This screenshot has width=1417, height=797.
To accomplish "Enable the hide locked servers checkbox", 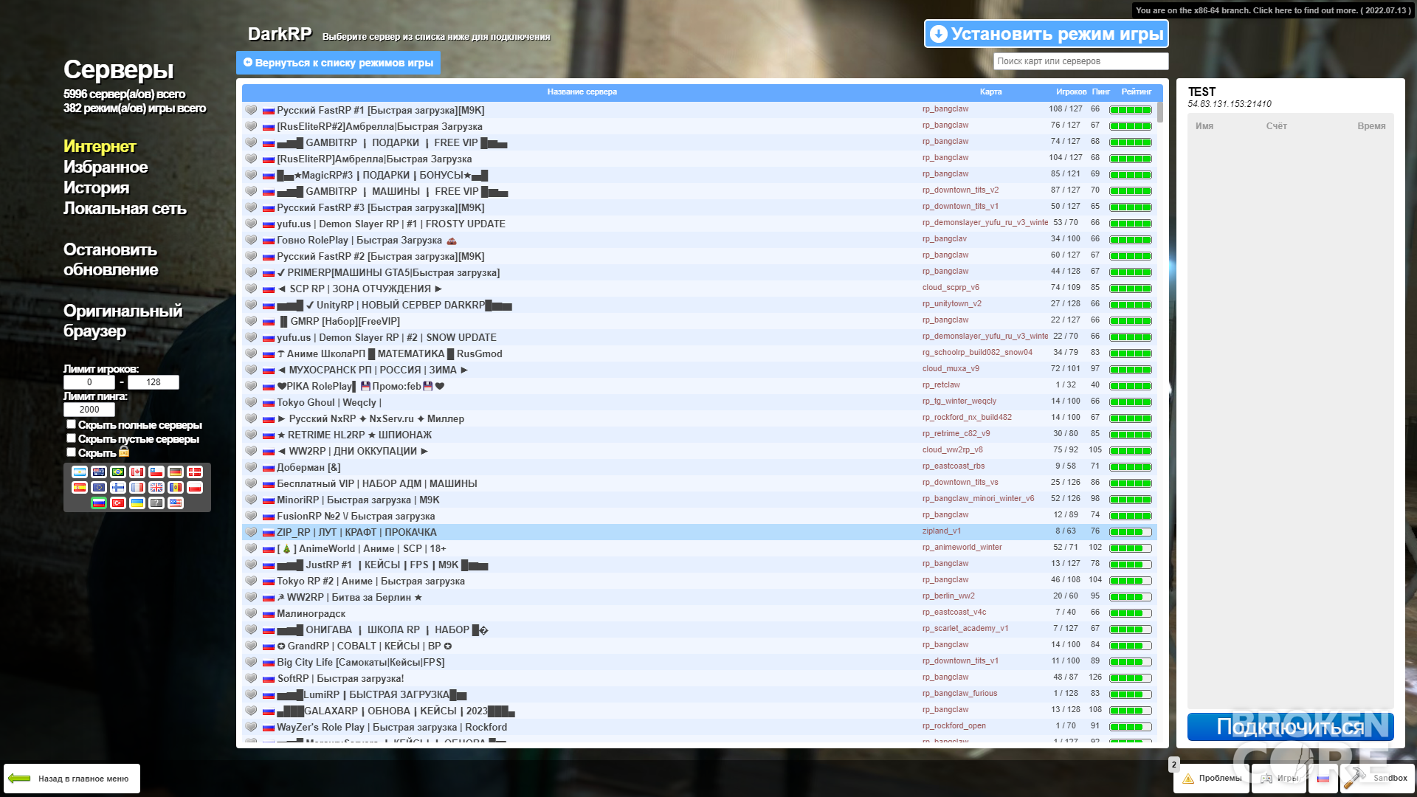I will tap(71, 452).
